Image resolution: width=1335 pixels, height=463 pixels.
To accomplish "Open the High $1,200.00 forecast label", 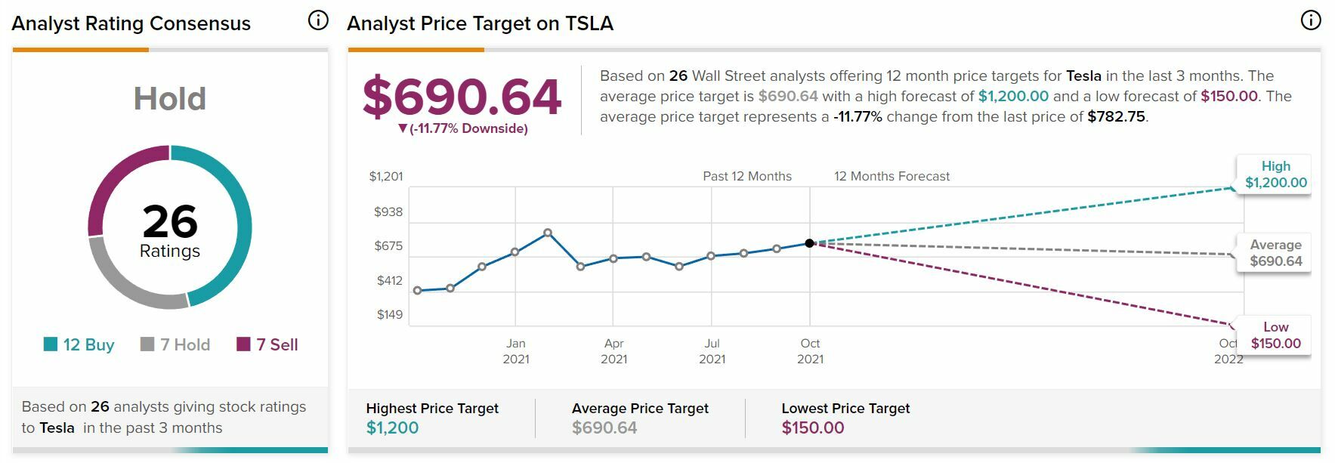I will 1275,175.
